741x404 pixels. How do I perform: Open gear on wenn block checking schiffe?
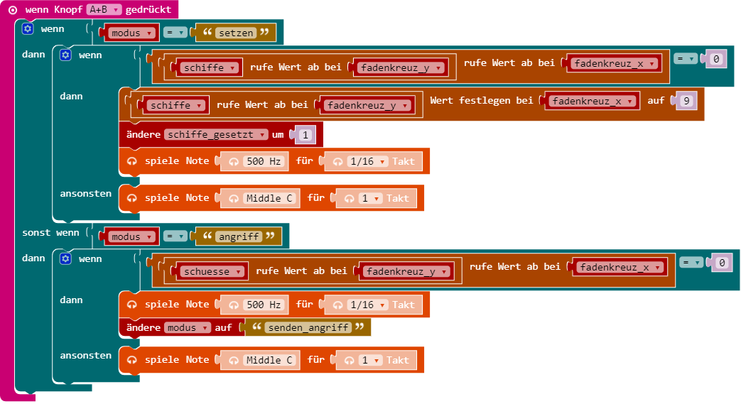click(x=65, y=55)
